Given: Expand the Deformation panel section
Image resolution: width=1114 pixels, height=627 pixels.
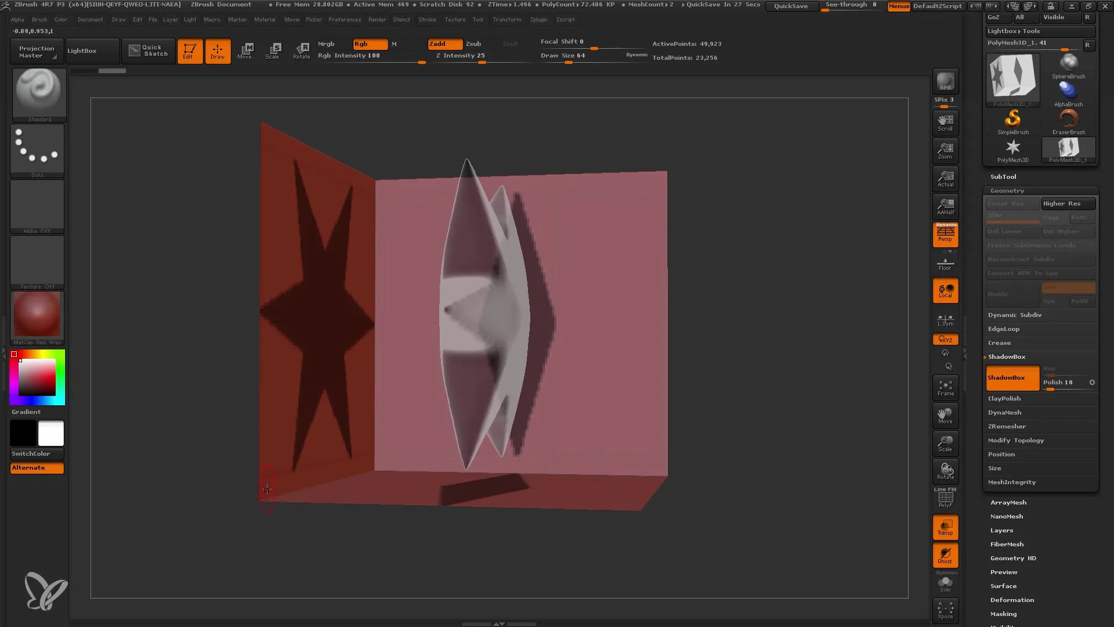Looking at the screenshot, I should coord(1011,600).
